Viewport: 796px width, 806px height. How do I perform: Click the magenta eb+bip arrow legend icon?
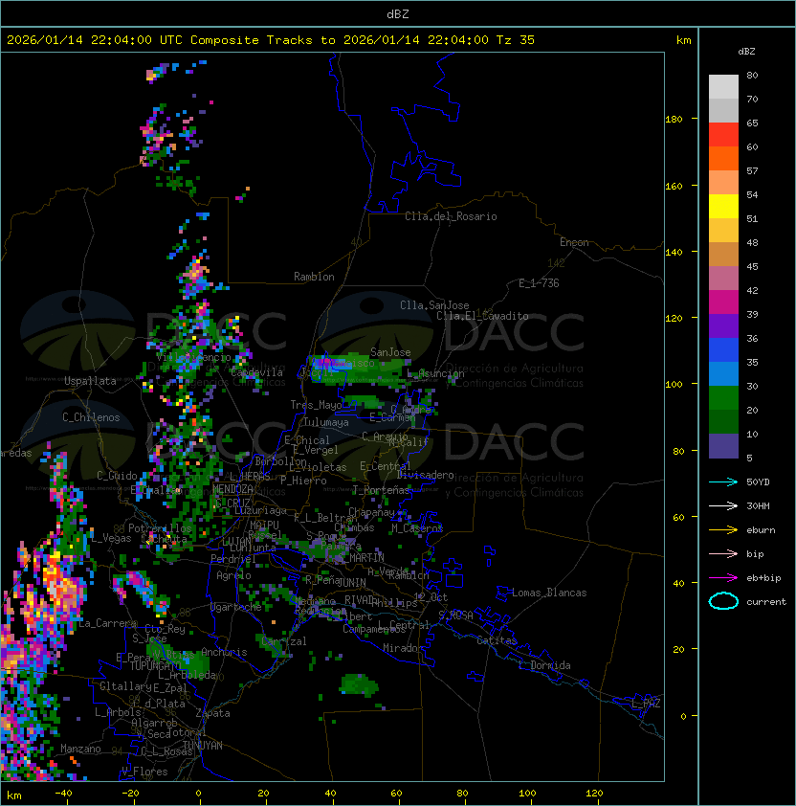pyautogui.click(x=723, y=578)
